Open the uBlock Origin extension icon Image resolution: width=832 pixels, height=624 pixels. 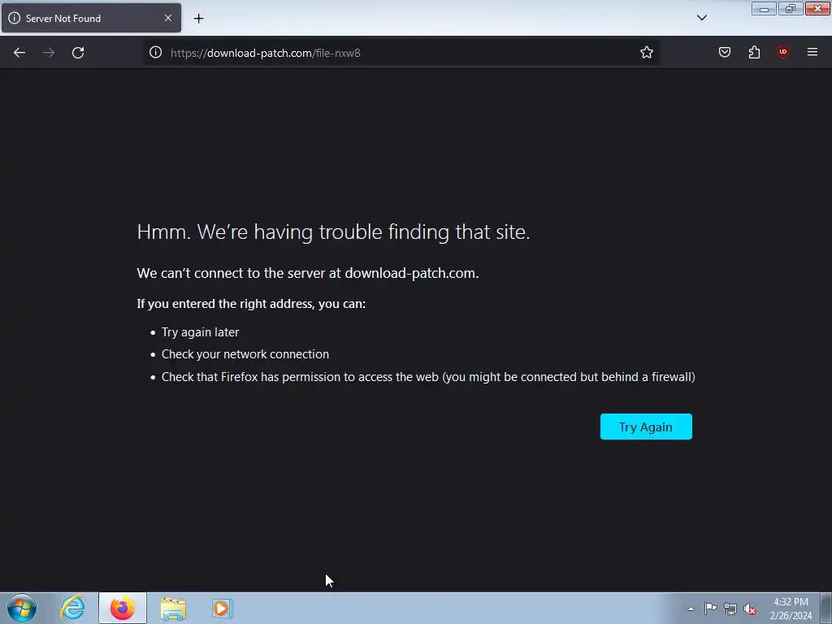(782, 52)
